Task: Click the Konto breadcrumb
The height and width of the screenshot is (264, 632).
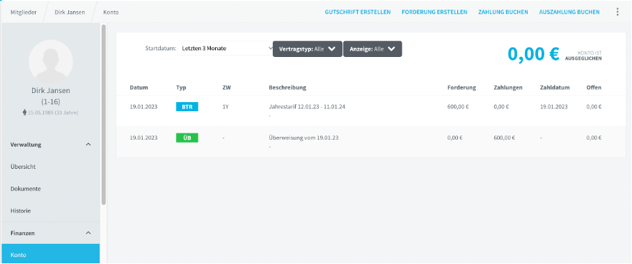Action: coord(111,12)
